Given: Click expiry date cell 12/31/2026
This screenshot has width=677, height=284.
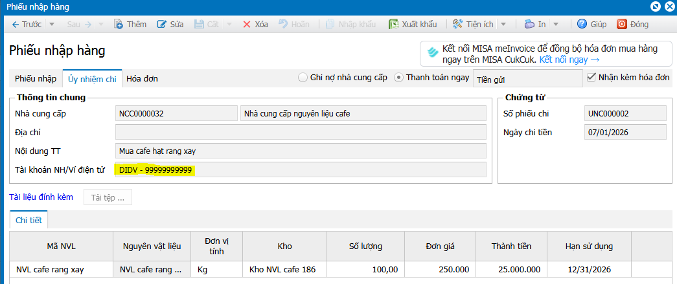Looking at the screenshot, I should [589, 270].
